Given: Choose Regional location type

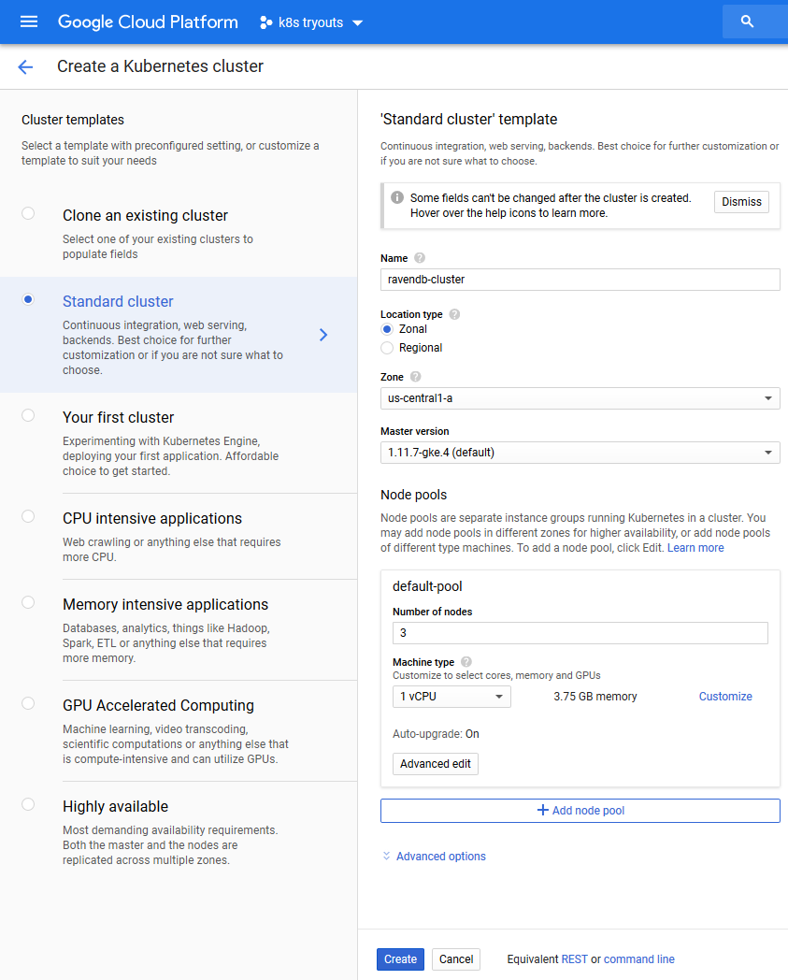Looking at the screenshot, I should (387, 348).
